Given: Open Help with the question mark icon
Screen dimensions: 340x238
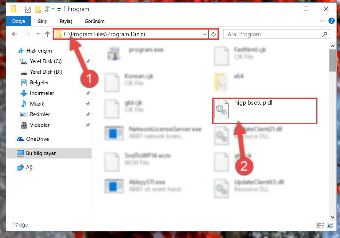Looking at the screenshot, I should [x=331, y=21].
